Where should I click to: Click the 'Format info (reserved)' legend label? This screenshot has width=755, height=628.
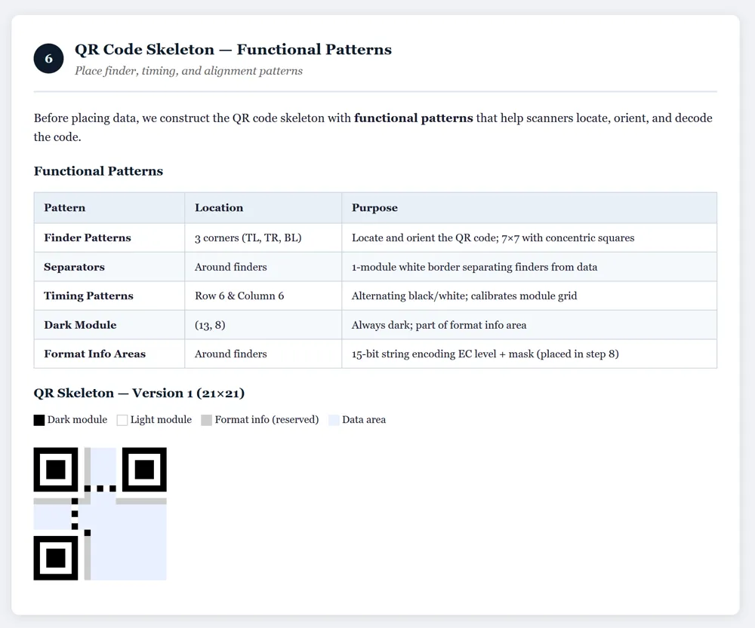coord(267,420)
